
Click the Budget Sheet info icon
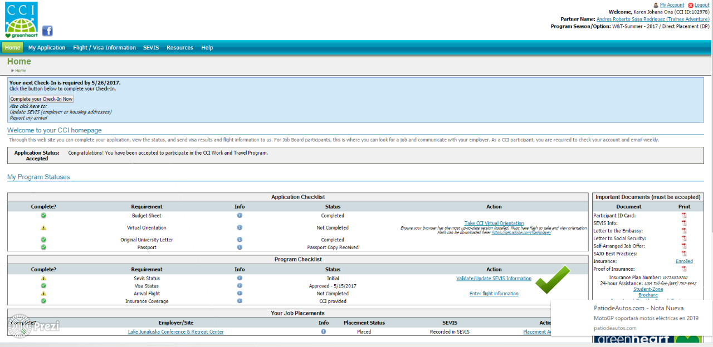pyautogui.click(x=240, y=216)
